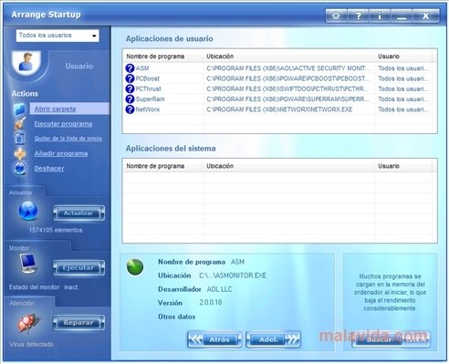Select the Usuario avatar icon
449x364 pixels.
click(26, 62)
